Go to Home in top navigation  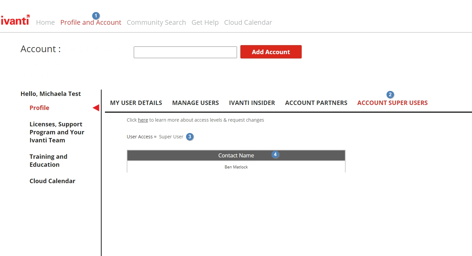(45, 22)
